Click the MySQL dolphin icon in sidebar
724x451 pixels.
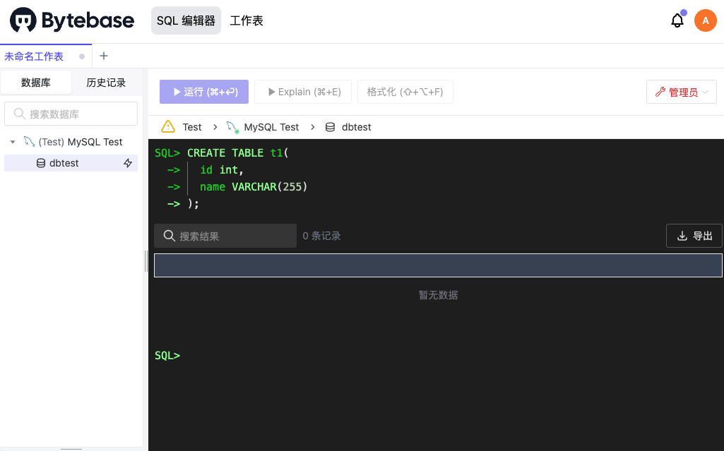point(30,142)
